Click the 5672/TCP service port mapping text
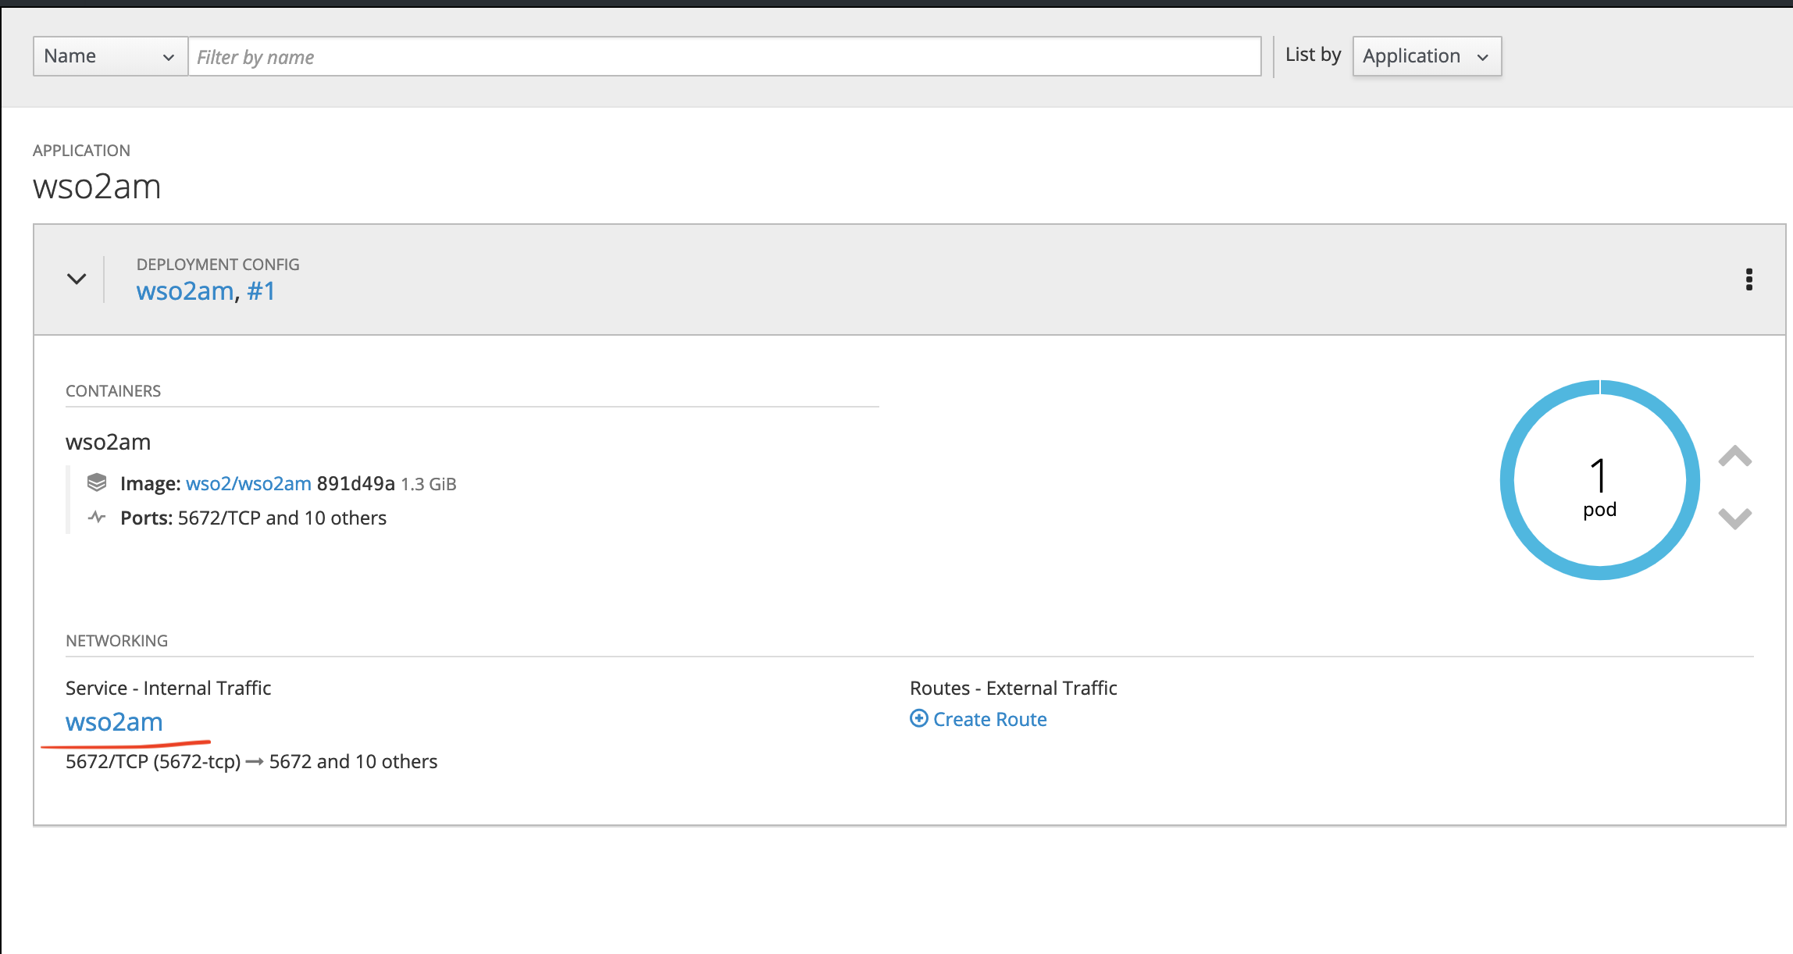This screenshot has height=954, width=1793. 251,761
